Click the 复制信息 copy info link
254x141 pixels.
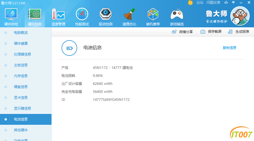click(x=230, y=48)
